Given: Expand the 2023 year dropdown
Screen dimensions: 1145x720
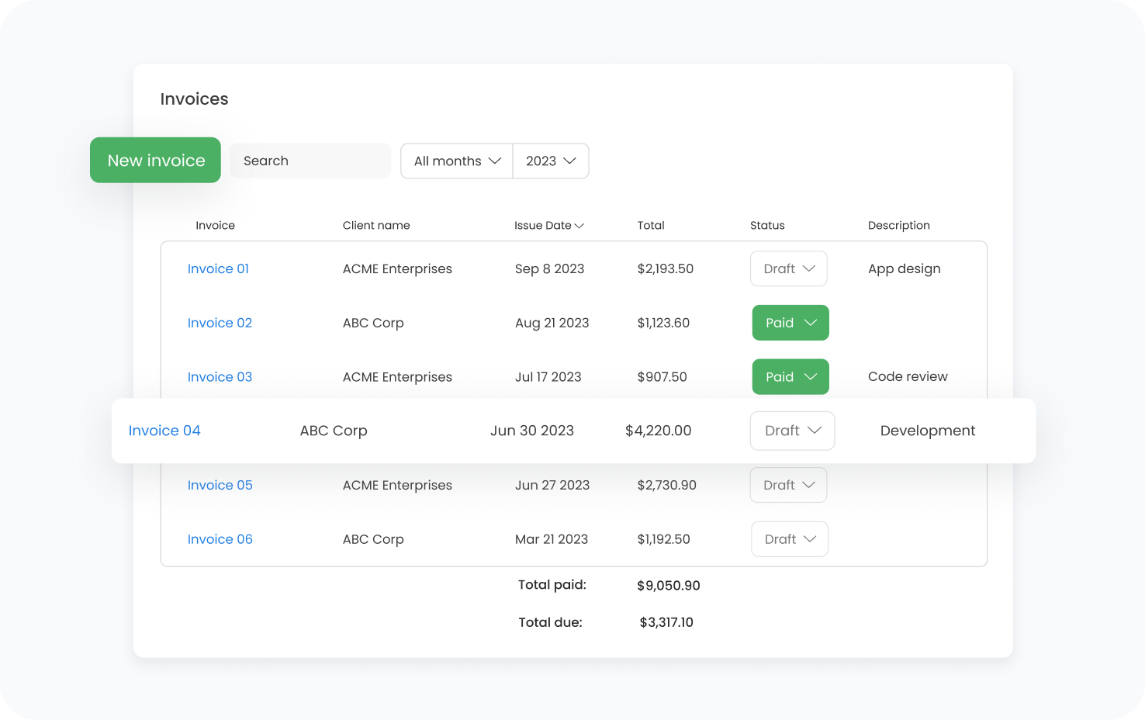Looking at the screenshot, I should (551, 161).
